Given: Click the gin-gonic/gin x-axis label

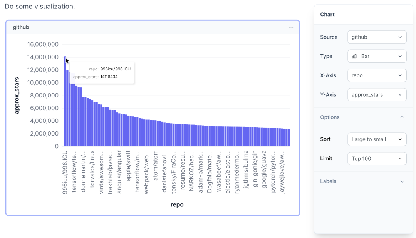Looking at the screenshot, I should click(x=255, y=169).
